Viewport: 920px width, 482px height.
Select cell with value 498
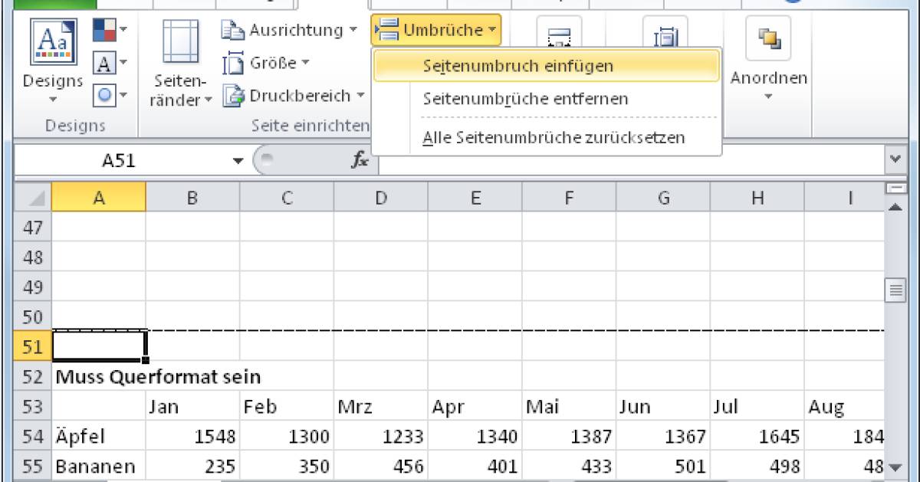click(x=757, y=467)
